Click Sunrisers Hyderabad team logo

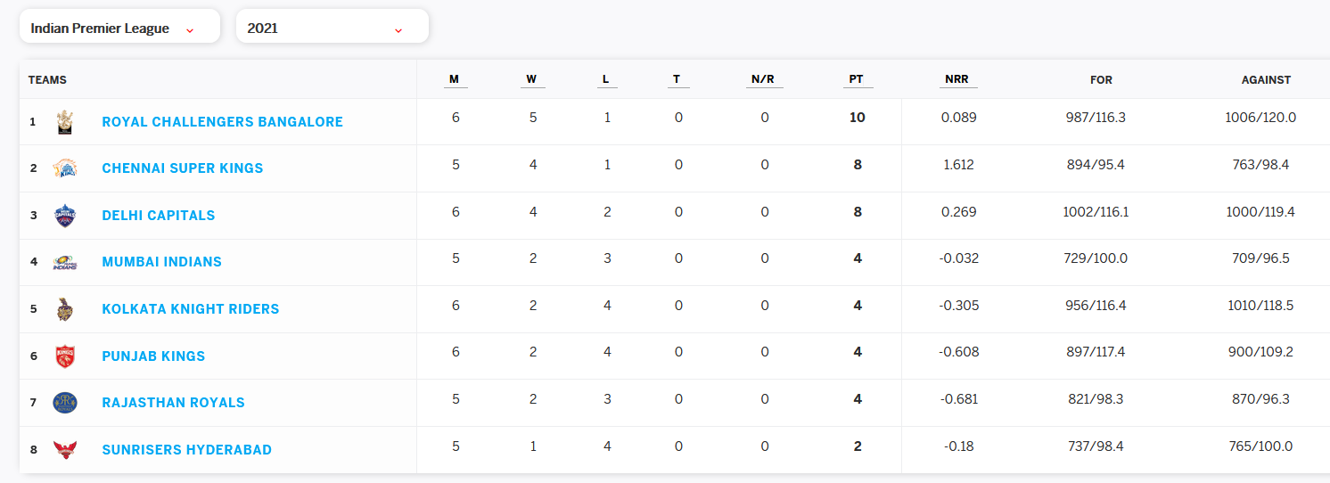(x=64, y=450)
